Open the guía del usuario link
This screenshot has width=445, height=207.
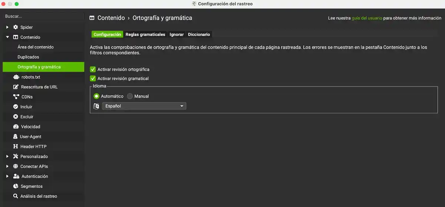coord(367,18)
